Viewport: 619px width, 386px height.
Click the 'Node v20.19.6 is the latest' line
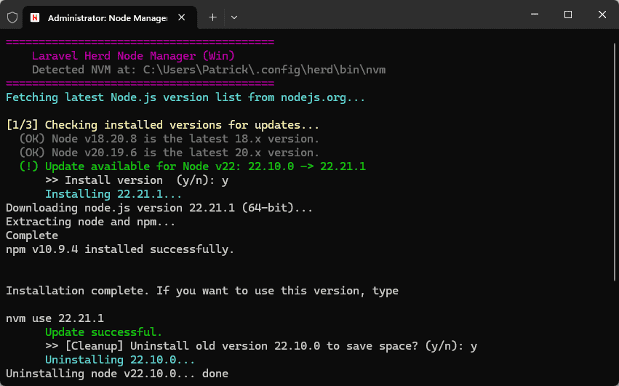(x=169, y=153)
